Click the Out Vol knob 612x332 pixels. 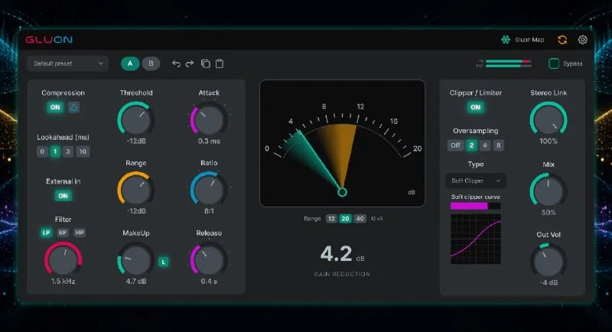[549, 261]
